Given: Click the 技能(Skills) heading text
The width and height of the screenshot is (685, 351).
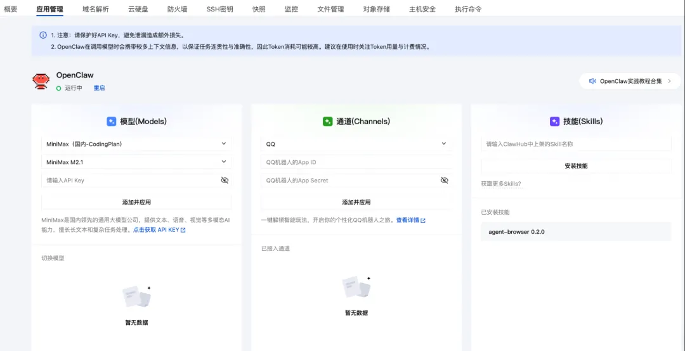Looking at the screenshot, I should 584,122.
